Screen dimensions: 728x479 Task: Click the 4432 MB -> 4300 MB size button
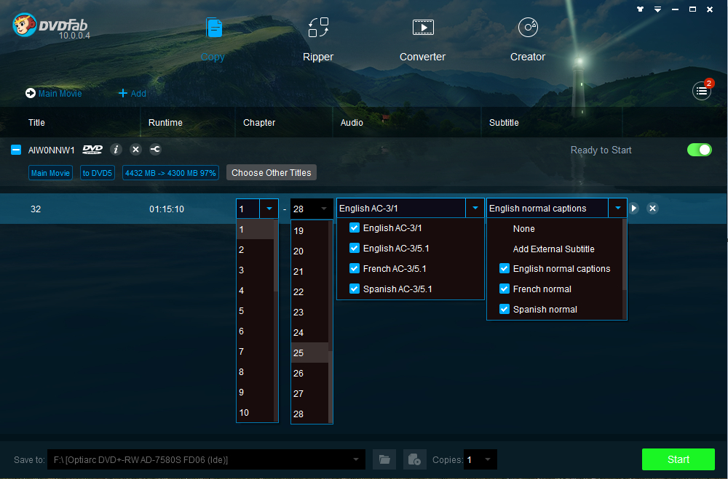click(x=170, y=173)
